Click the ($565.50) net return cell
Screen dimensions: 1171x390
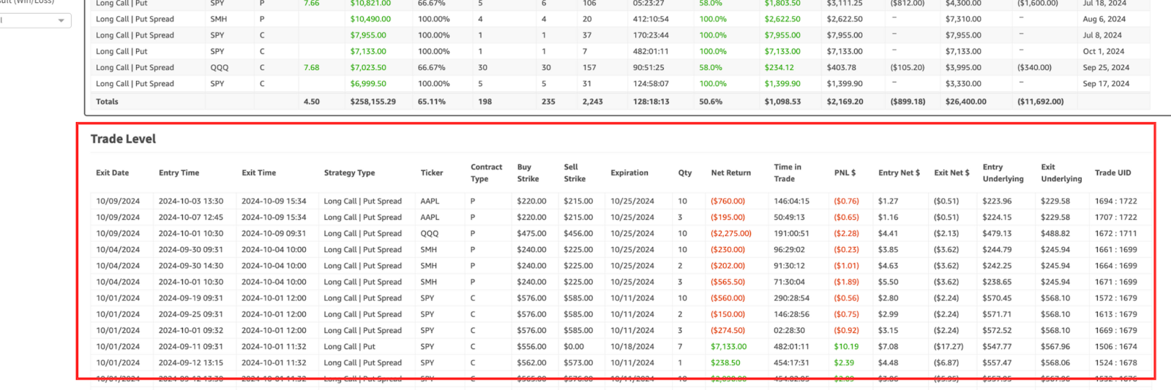(727, 282)
